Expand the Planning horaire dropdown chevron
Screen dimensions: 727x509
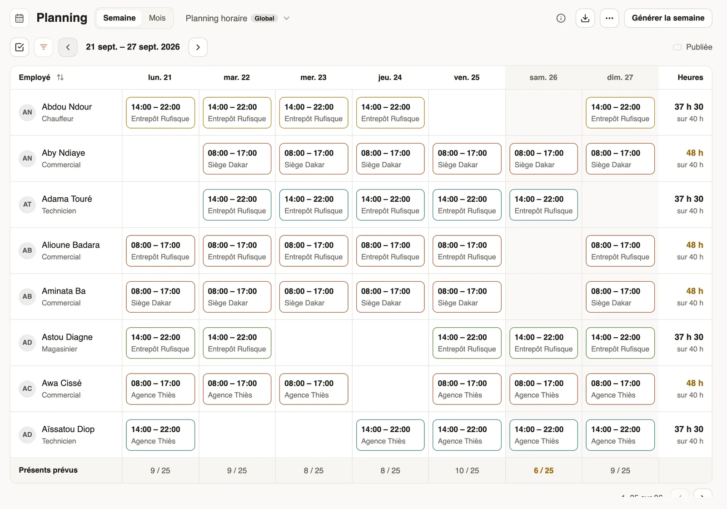(x=287, y=18)
